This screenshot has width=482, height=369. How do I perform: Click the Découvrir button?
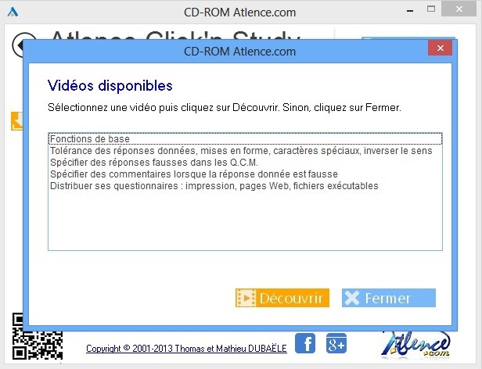282,298
